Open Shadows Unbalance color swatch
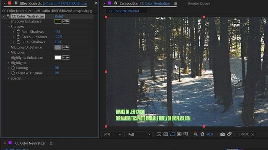Screen dimensions: 268x150 pos(58,21)
